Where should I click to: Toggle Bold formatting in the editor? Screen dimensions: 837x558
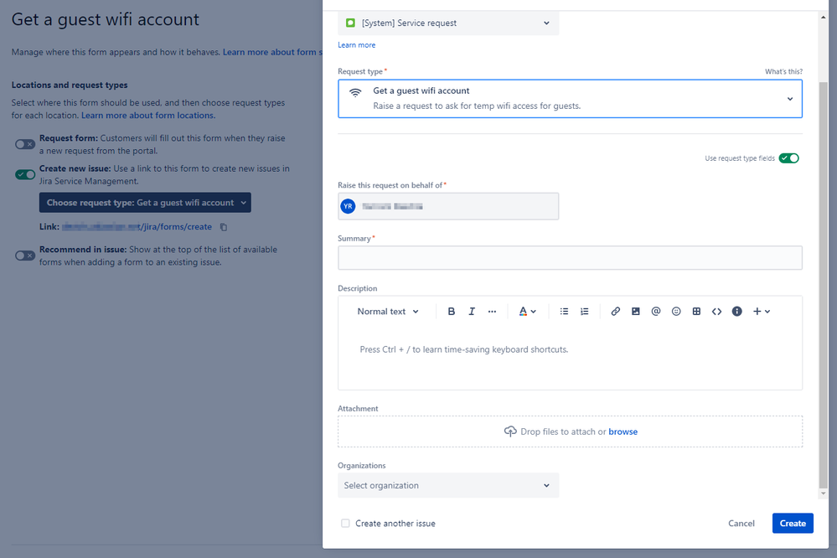(452, 311)
